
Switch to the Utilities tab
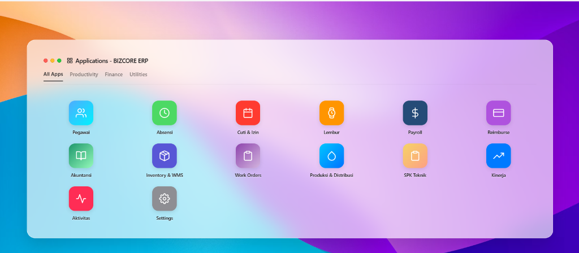click(139, 75)
